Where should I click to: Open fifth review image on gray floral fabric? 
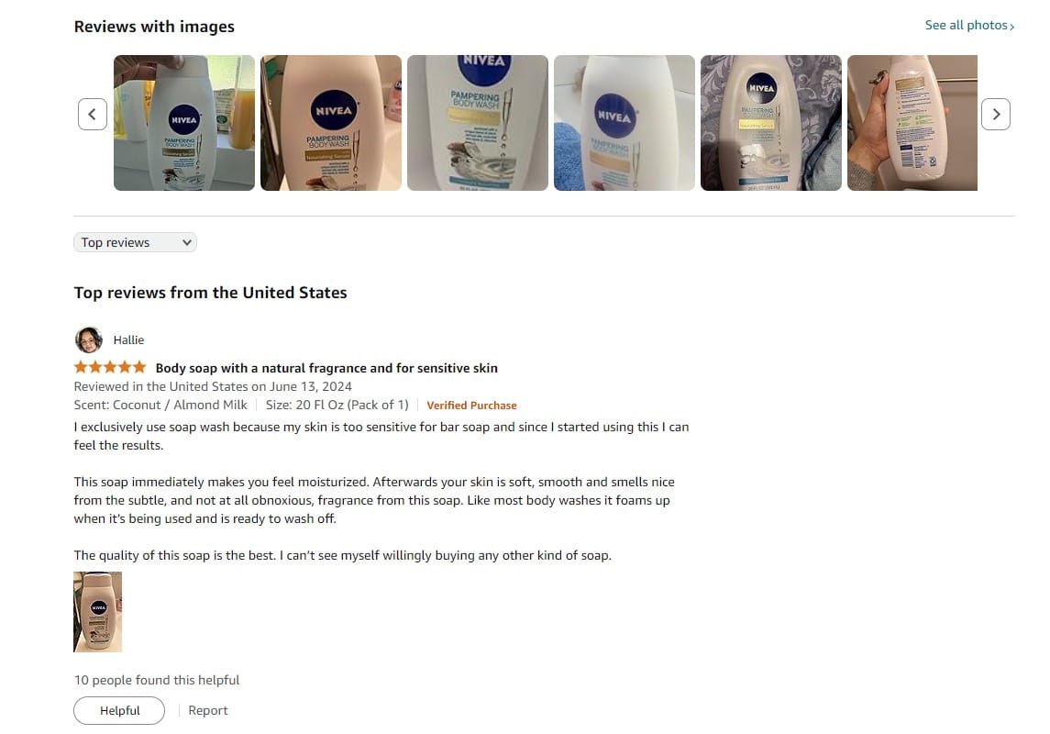[x=770, y=123]
